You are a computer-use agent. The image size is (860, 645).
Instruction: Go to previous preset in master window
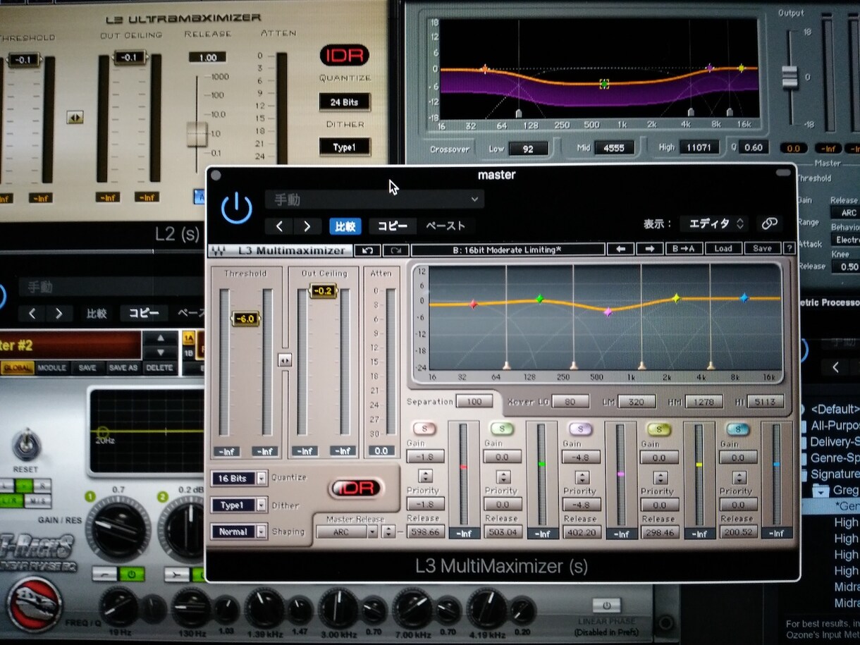(x=279, y=226)
